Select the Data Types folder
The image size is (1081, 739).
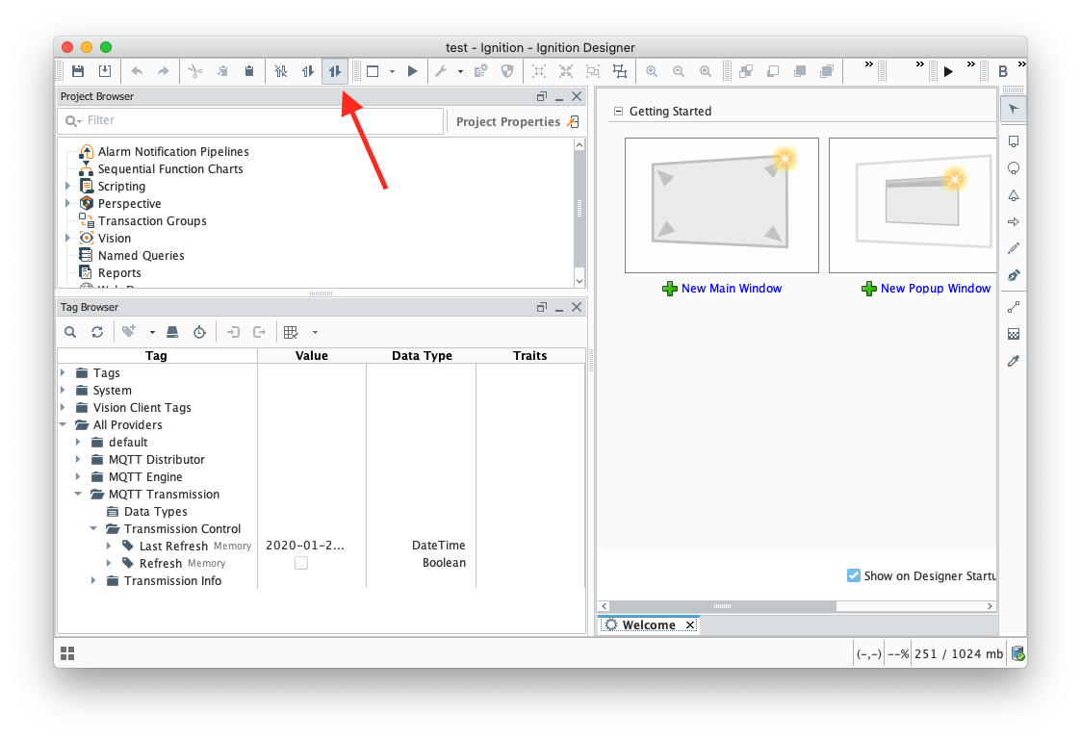click(x=155, y=512)
